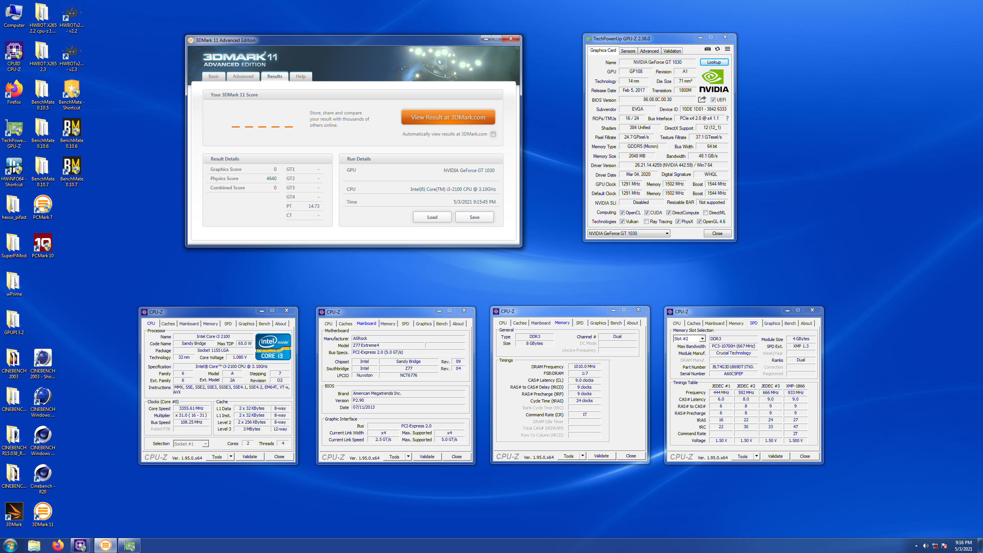Image resolution: width=983 pixels, height=553 pixels.
Task: Open the Firefox desktop icon
Action: tap(14, 93)
